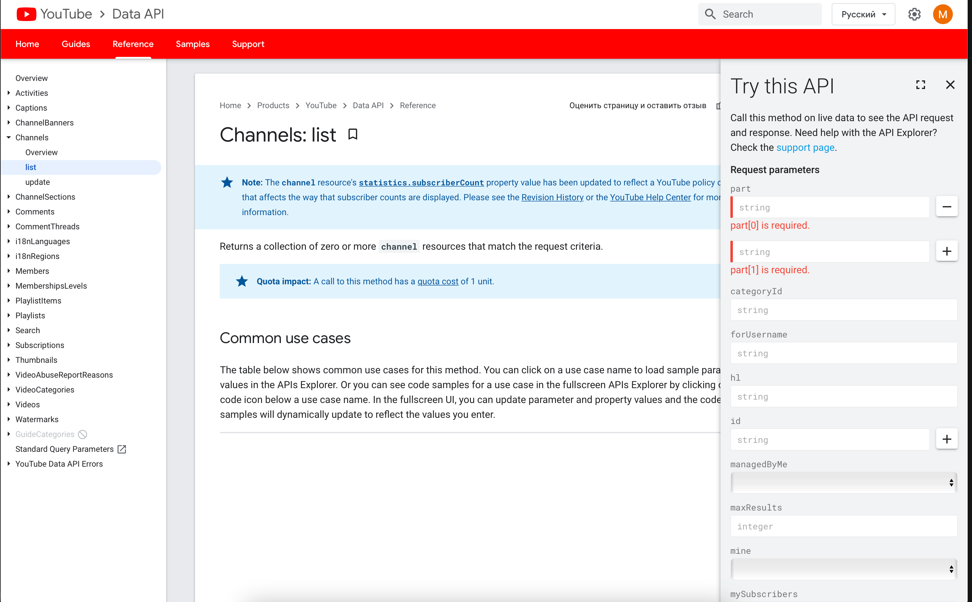Open the Subscriptions tree item
This screenshot has width=972, height=602.
(x=40, y=345)
